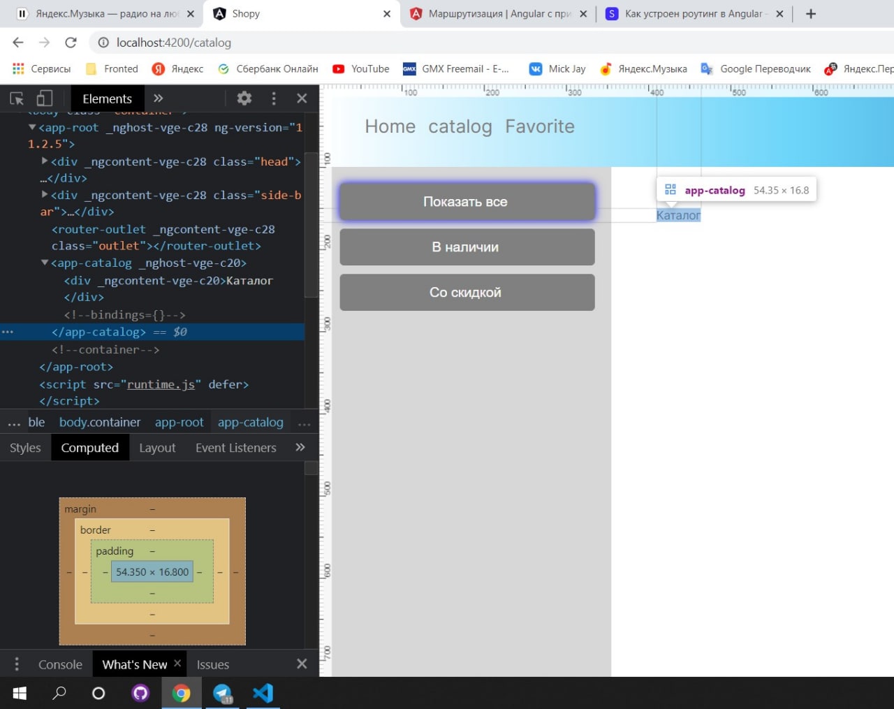This screenshot has height=709, width=894.
Task: Open a new browser tab
Action: coord(811,13)
